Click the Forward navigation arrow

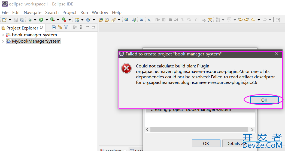(x=265, y=20)
